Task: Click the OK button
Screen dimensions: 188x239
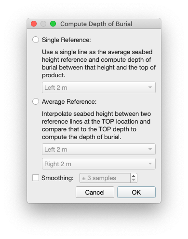Action: 136,192
